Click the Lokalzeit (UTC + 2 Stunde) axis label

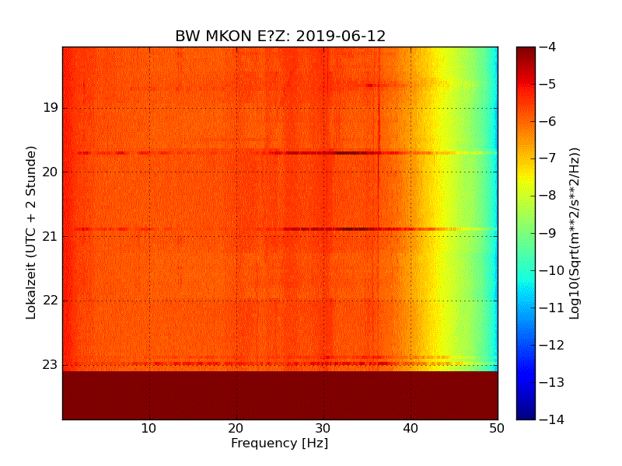(30, 233)
